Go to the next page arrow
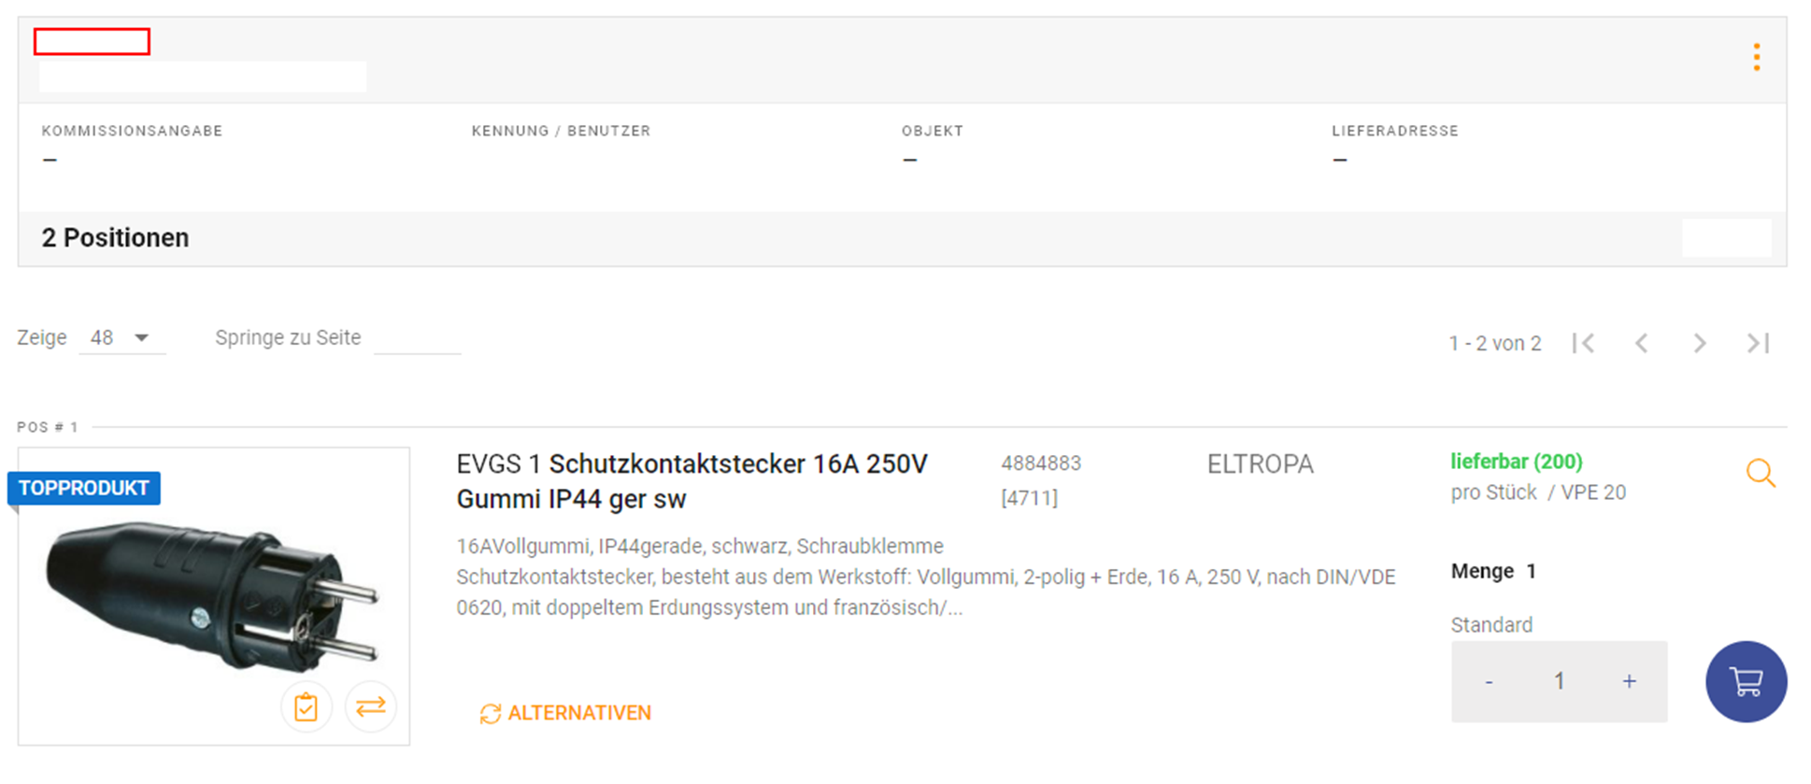The width and height of the screenshot is (1811, 784). coord(1700,343)
